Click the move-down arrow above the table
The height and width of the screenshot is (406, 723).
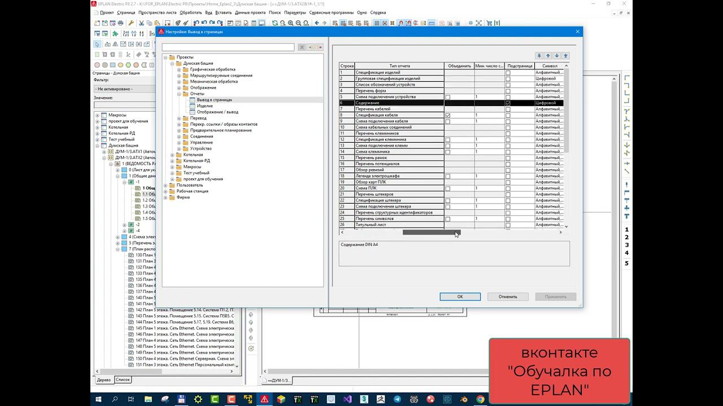point(557,56)
